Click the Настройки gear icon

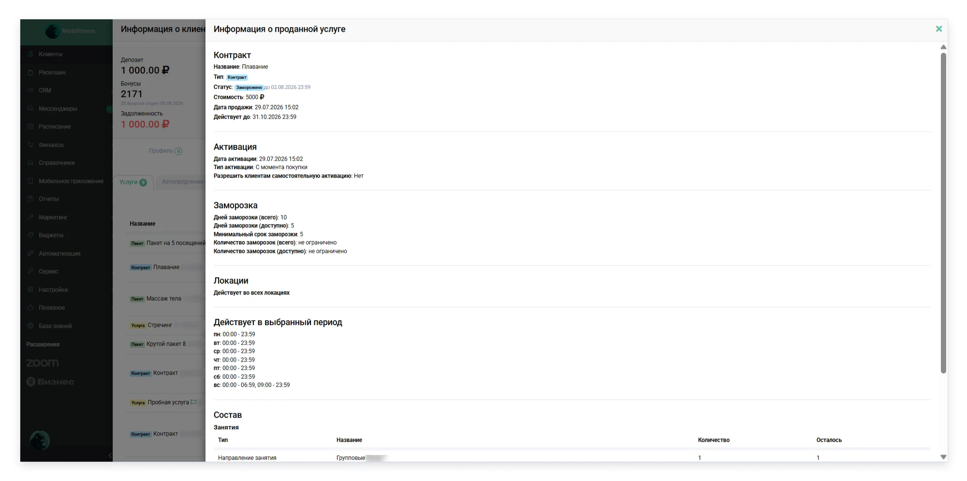(30, 290)
